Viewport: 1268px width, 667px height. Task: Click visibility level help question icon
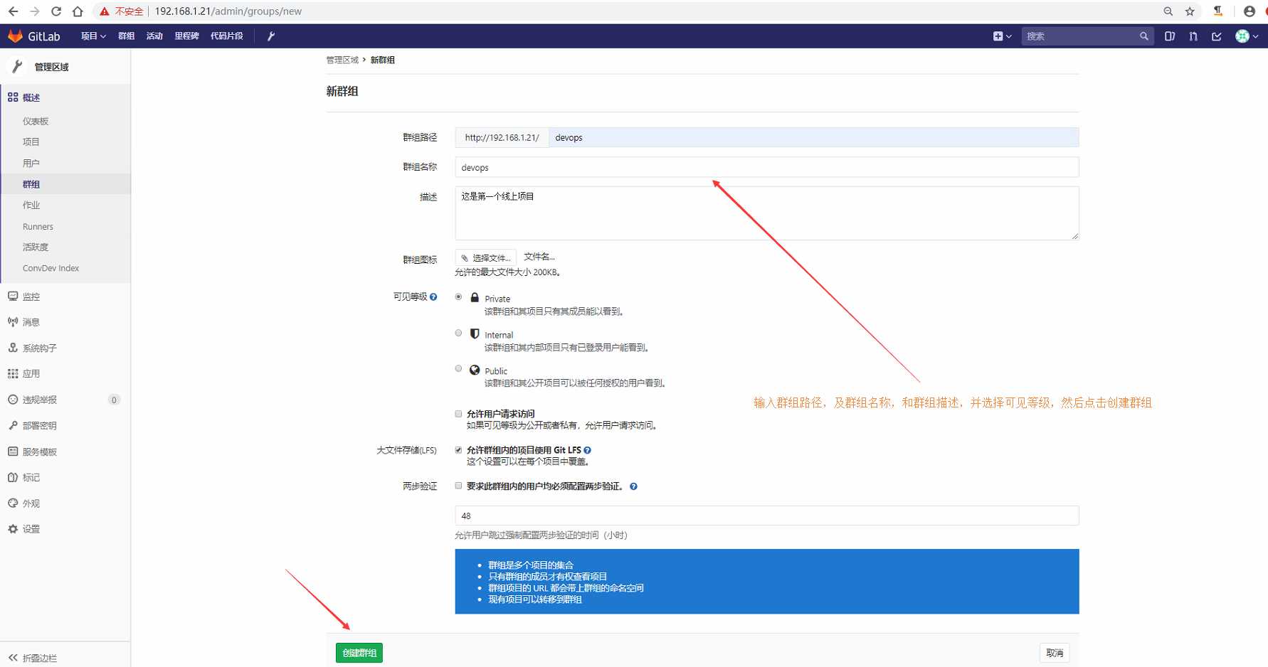(x=433, y=297)
